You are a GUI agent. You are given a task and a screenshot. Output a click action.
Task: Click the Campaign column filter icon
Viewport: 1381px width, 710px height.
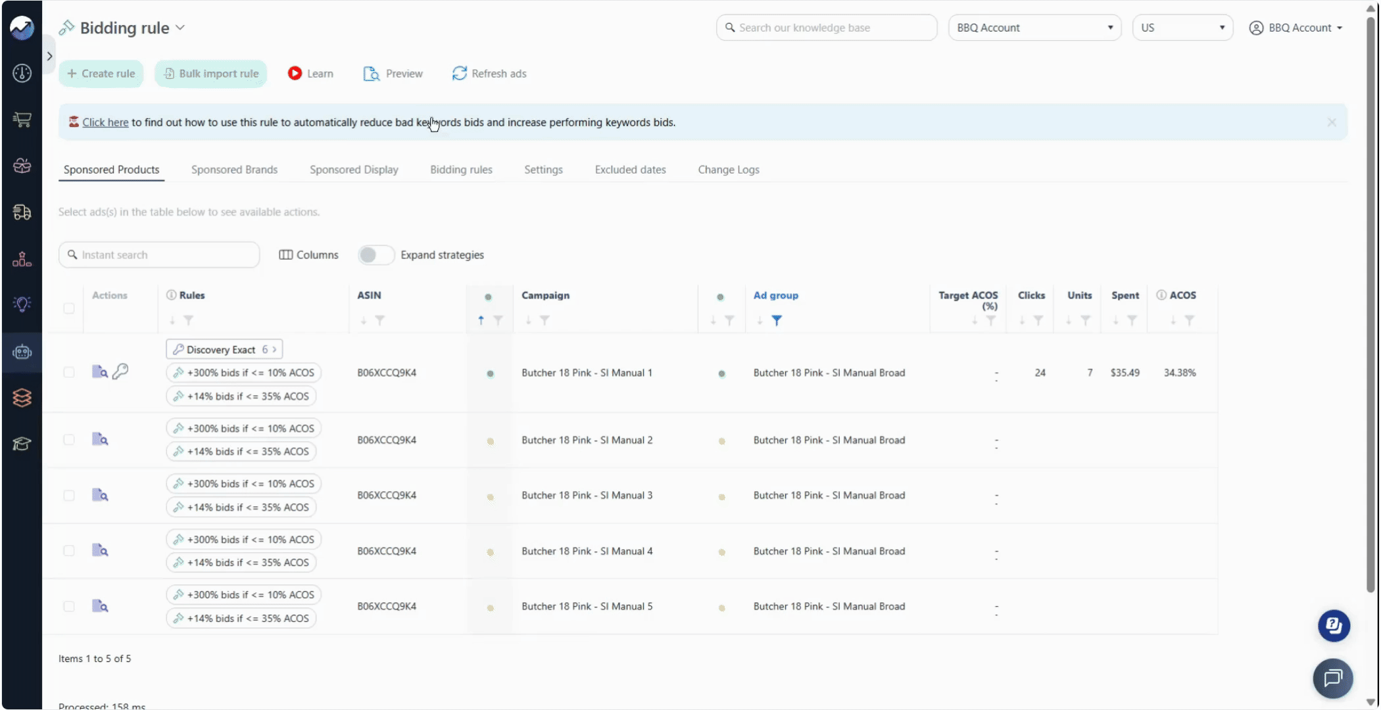[545, 321]
